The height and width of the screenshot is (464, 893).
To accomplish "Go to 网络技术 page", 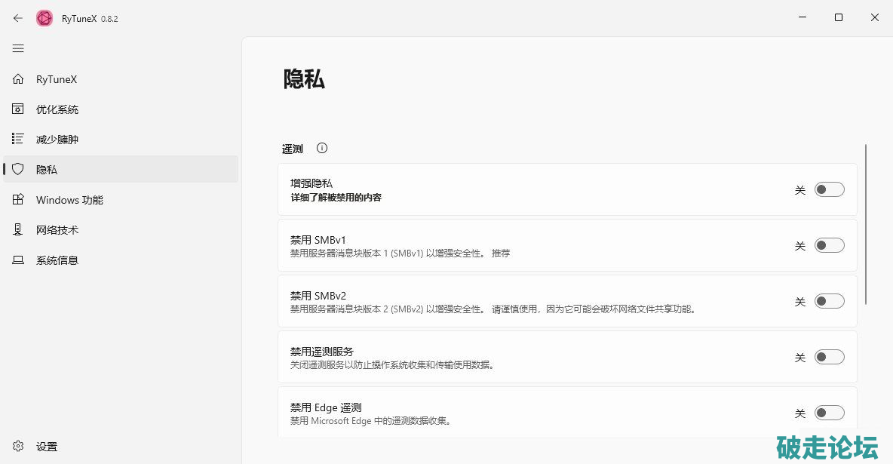I will (57, 230).
